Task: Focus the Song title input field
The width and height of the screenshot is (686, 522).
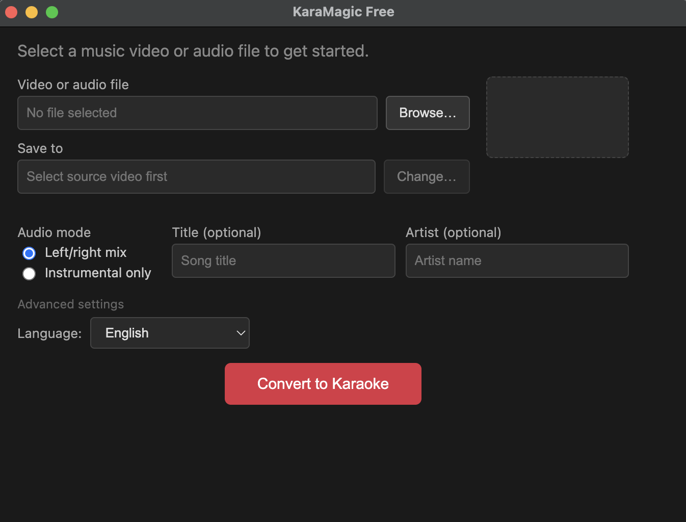Action: (283, 260)
